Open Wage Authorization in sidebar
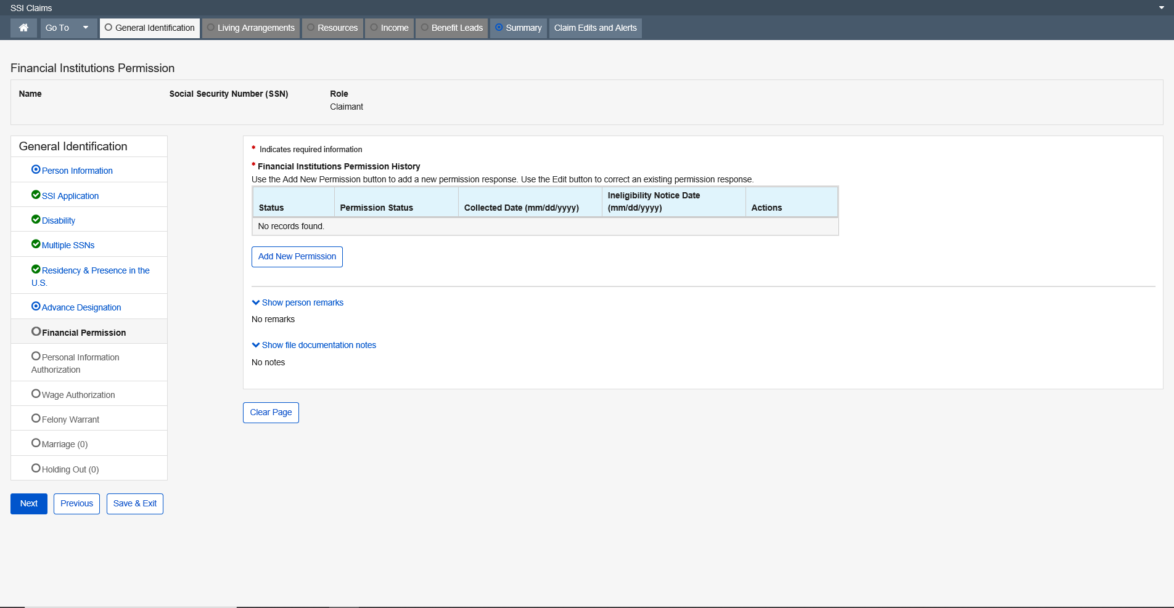Image resolution: width=1174 pixels, height=608 pixels. point(78,395)
